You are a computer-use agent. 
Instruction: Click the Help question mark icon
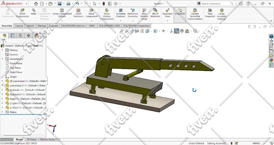click(248, 4)
